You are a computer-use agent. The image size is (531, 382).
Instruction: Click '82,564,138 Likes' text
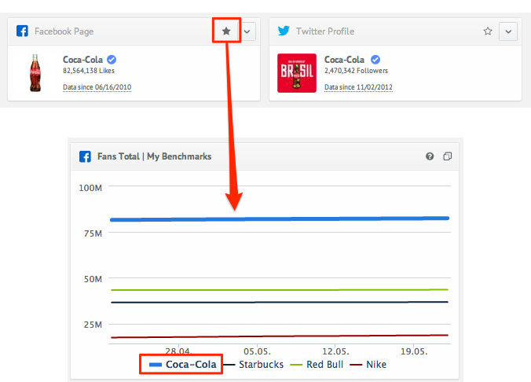point(89,71)
